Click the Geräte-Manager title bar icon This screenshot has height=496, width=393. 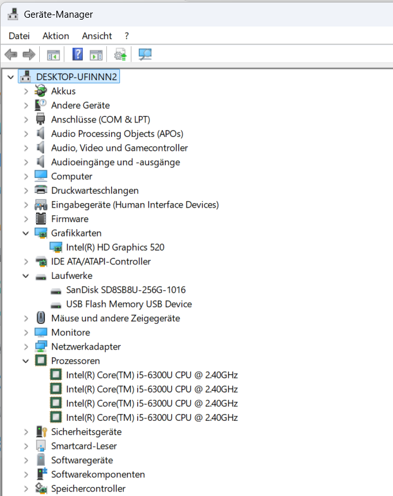(x=13, y=15)
